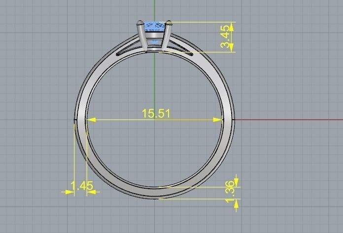Select the 1.36 bottom thickness dimension text
Screen dimensions: 343x233
[x=230, y=192]
